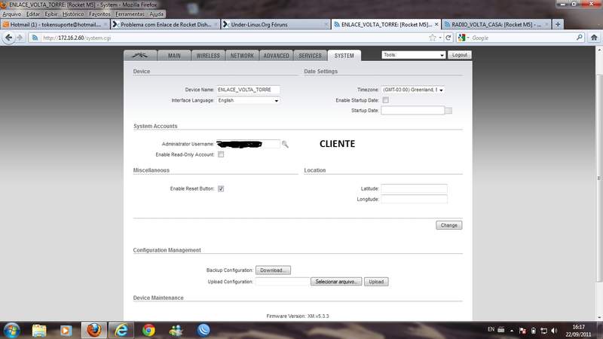Switch to WIRELESS tab
The height and width of the screenshot is (339, 603).
[x=208, y=56]
